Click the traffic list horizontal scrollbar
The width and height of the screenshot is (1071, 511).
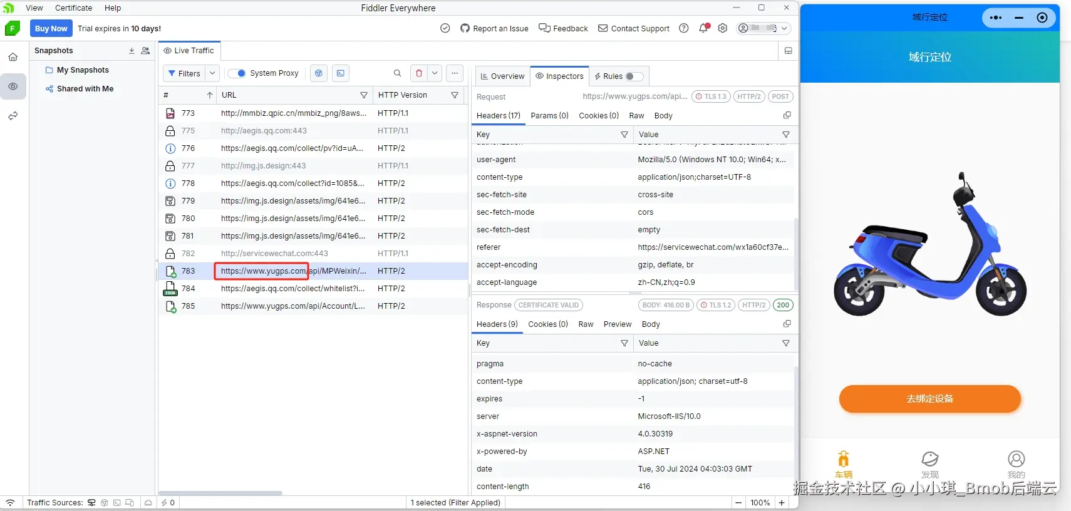point(220,493)
